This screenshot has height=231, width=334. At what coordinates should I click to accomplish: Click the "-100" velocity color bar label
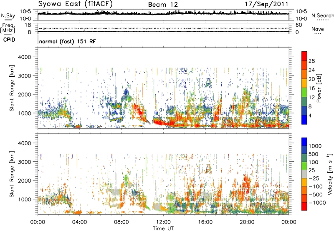click(316, 186)
